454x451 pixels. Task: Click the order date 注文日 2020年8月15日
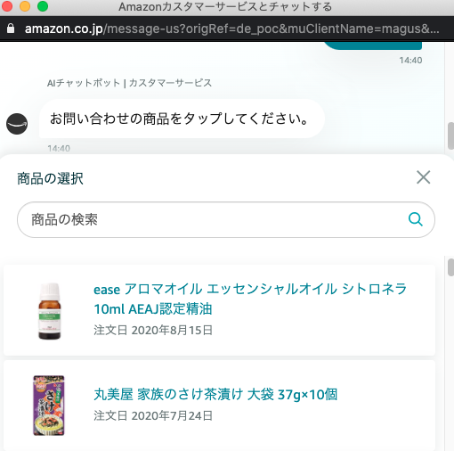point(153,330)
